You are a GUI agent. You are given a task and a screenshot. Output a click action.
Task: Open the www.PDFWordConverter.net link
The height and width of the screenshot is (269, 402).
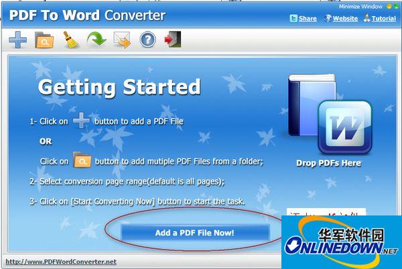click(61, 262)
